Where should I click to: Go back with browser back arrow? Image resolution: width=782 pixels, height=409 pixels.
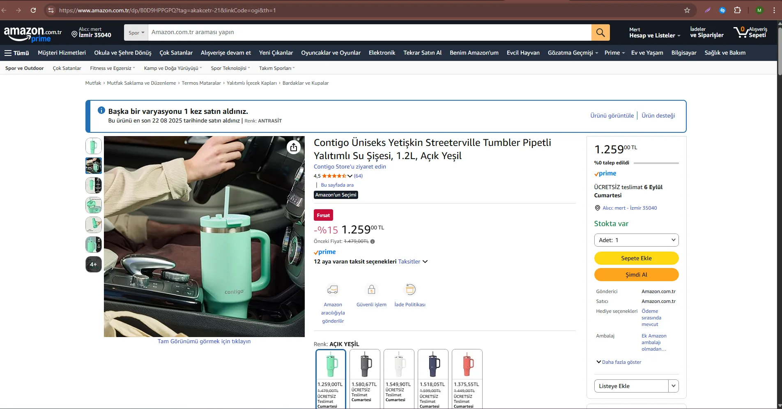tap(4, 10)
